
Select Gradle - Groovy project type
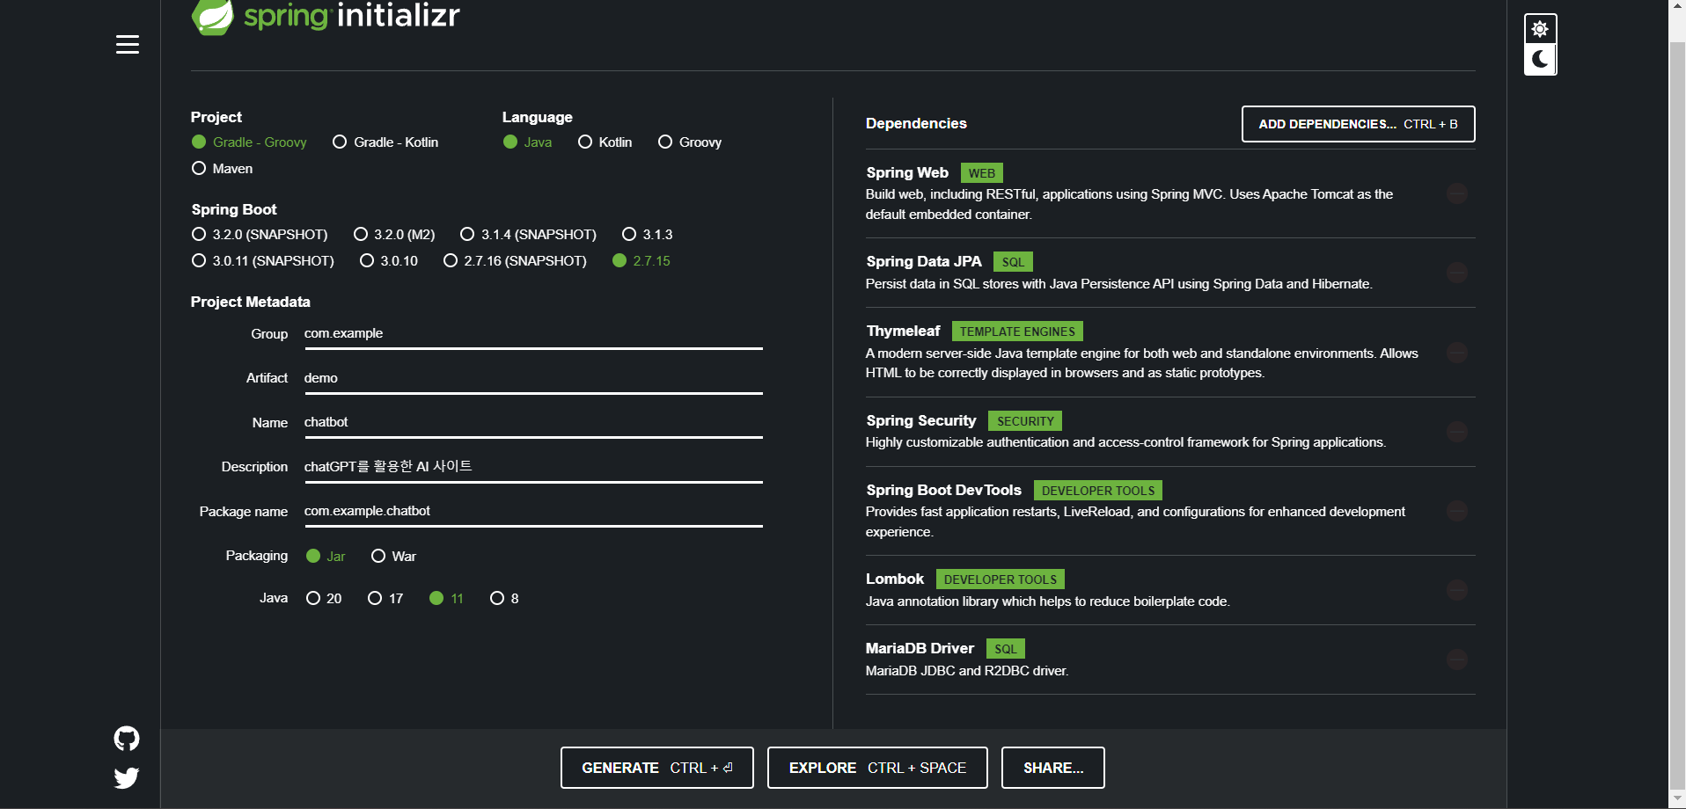point(250,142)
